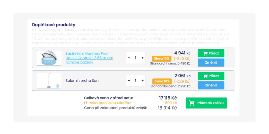269x134 pixels.
Task: Click cart icon on Přidat do košíku button
Action: (192, 103)
